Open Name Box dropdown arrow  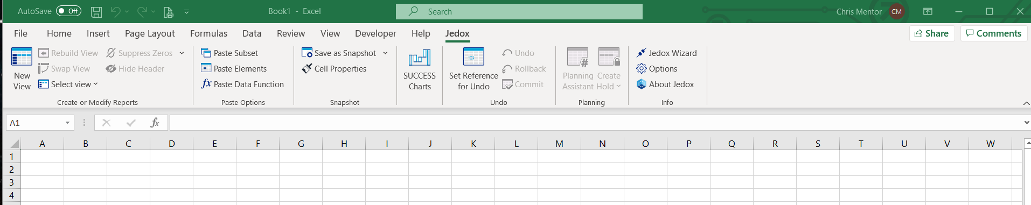(67, 123)
